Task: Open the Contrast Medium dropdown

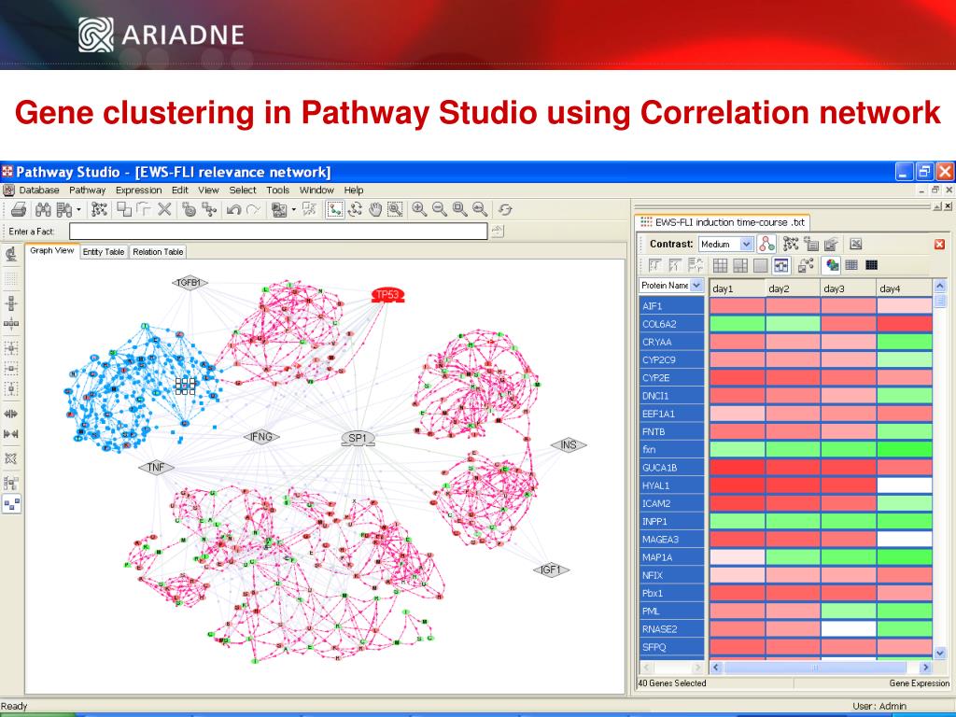Action: tap(726, 244)
